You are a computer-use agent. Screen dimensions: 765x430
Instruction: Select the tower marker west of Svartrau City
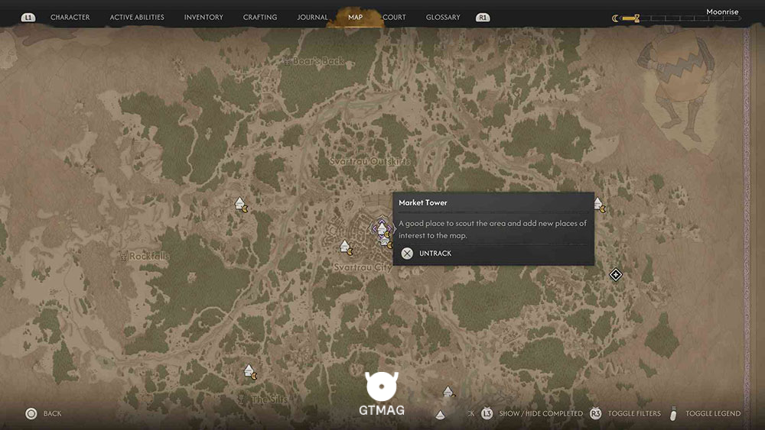[x=346, y=247]
